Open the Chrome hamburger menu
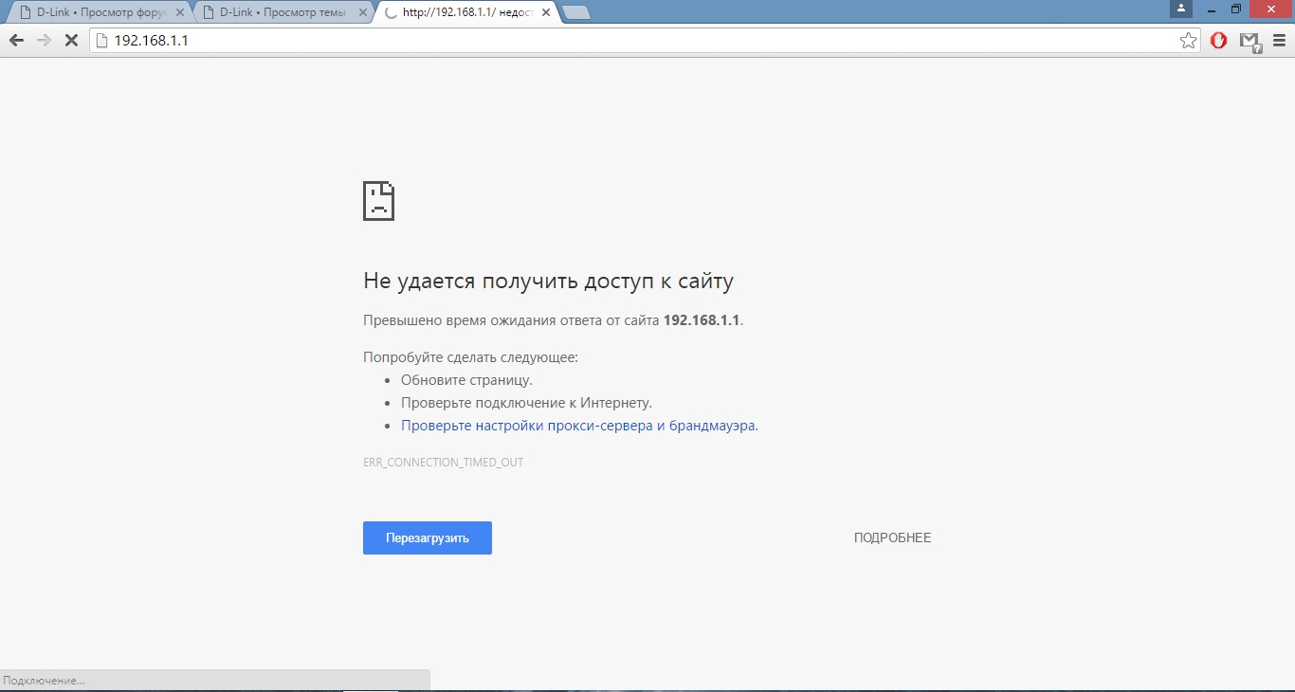This screenshot has height=692, width=1295. point(1279,41)
